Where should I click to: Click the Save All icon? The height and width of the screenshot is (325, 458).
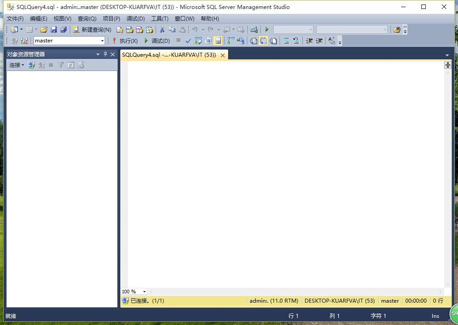coord(64,29)
